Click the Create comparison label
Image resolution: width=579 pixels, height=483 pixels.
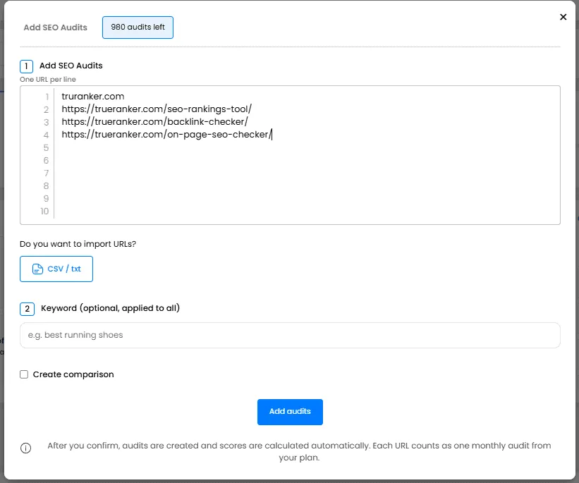(73, 374)
